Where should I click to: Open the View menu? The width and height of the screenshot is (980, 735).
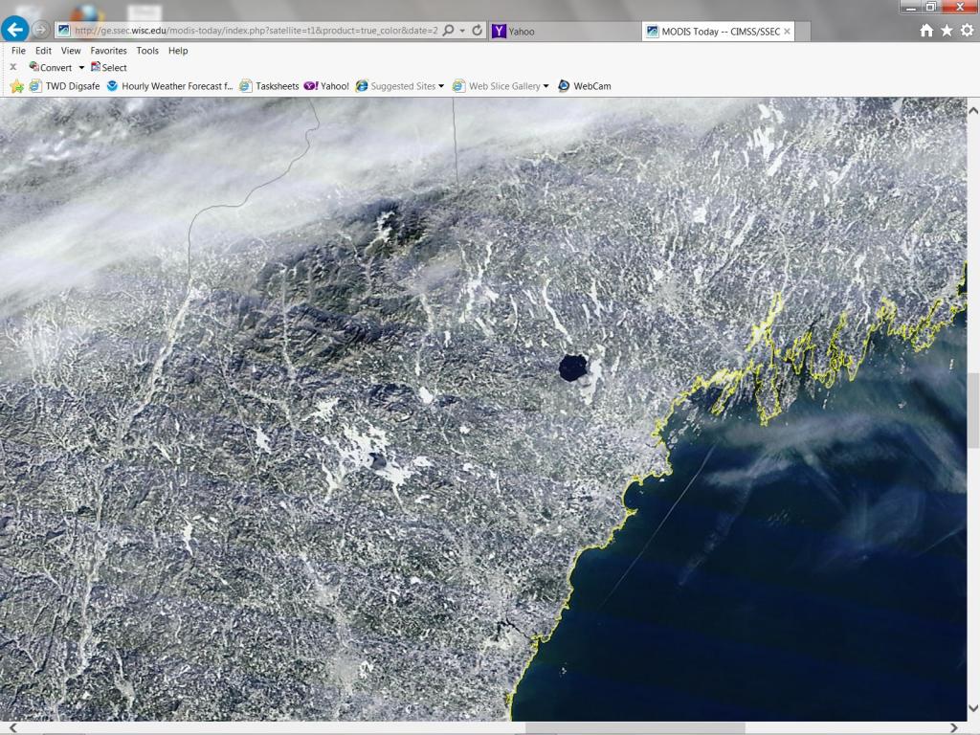pyautogui.click(x=71, y=51)
